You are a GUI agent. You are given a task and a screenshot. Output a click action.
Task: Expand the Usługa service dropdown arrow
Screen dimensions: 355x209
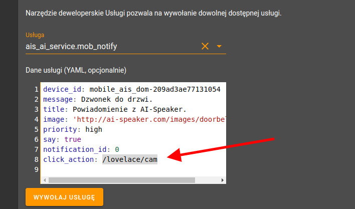219,47
